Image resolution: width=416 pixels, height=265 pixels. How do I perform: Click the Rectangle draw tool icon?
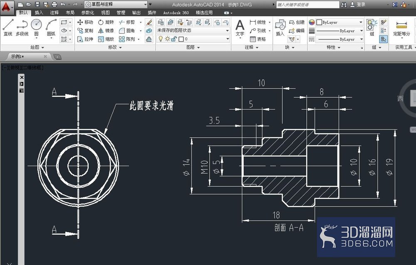coord(64,22)
